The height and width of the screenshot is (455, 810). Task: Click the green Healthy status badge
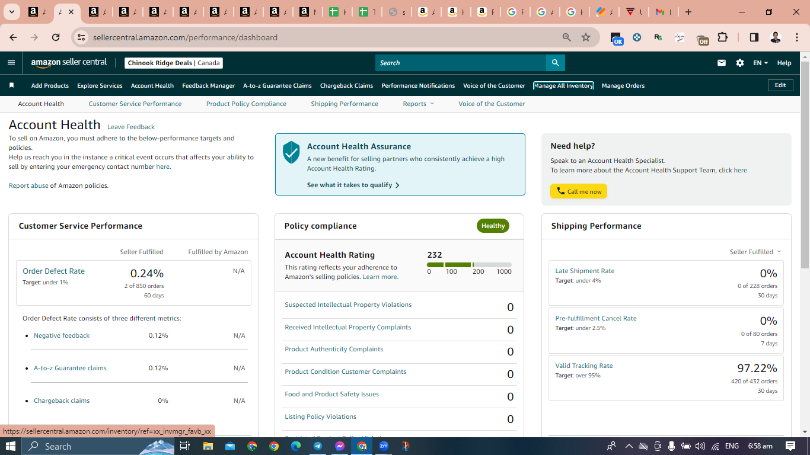click(493, 226)
